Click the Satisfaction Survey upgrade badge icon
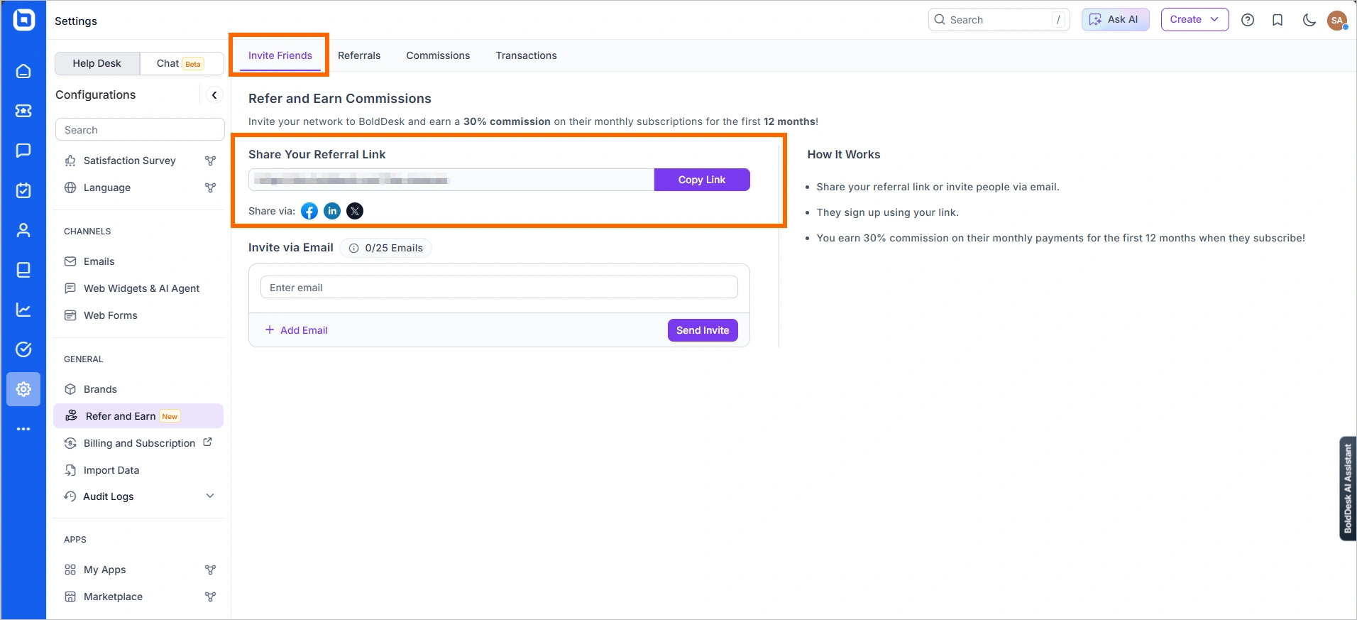Viewport: 1357px width, 620px height. click(x=210, y=161)
